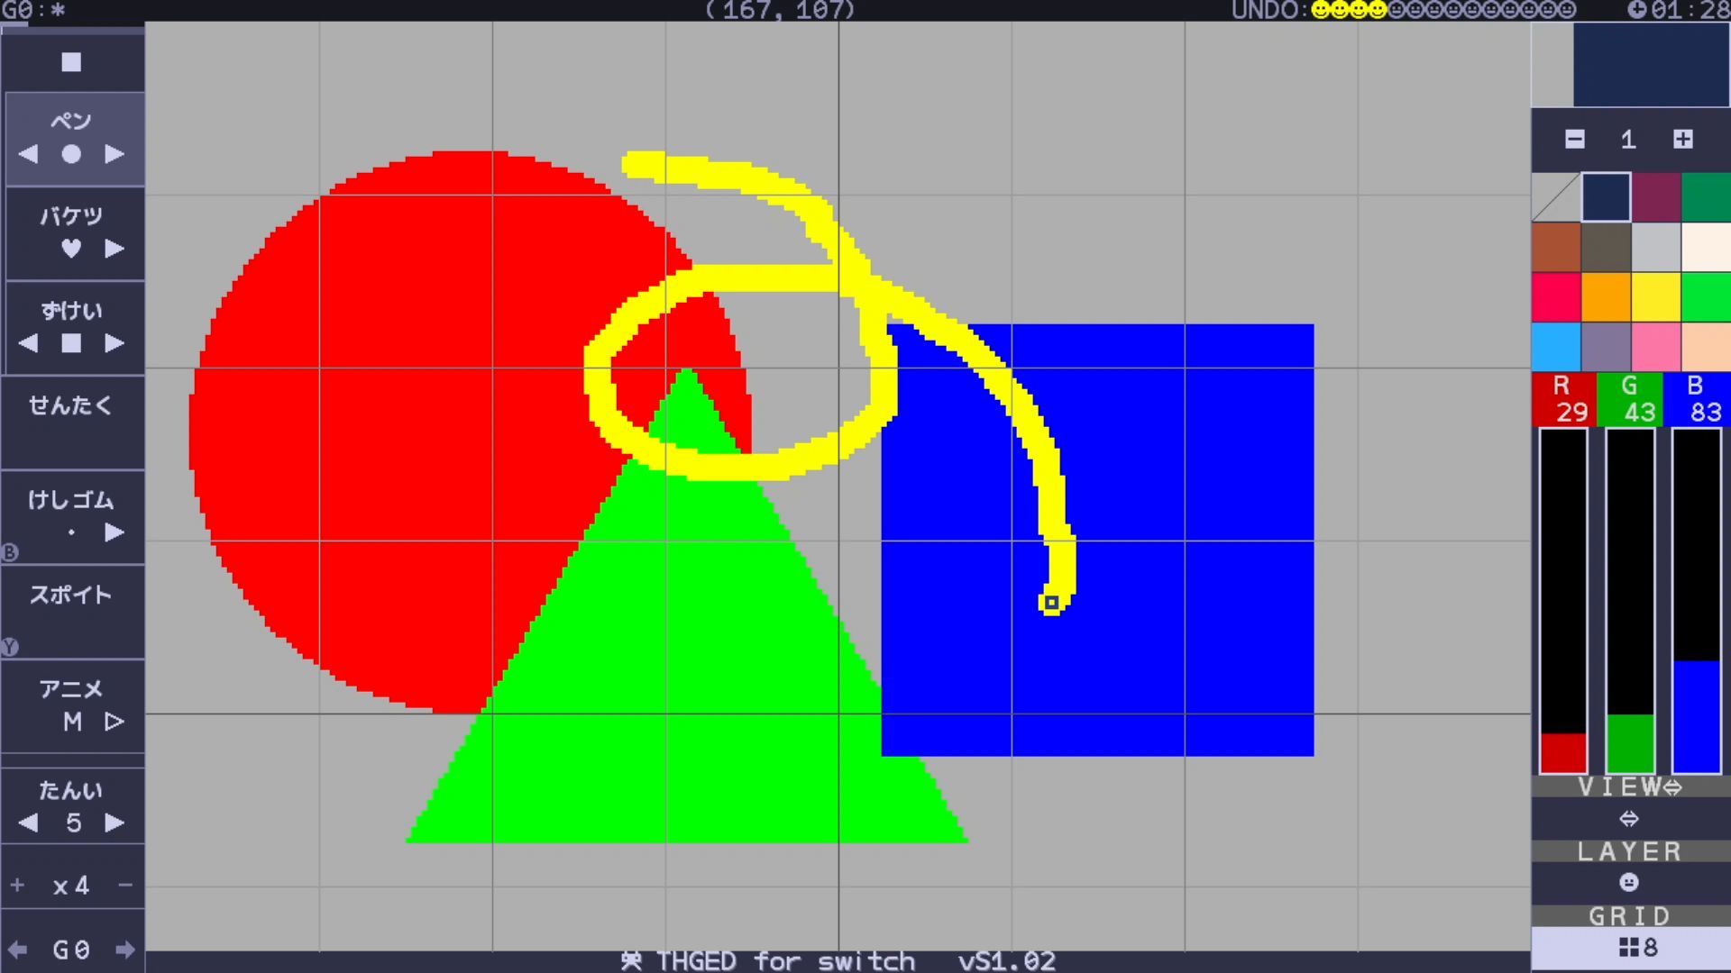Click the right arrow under ペン

114,154
